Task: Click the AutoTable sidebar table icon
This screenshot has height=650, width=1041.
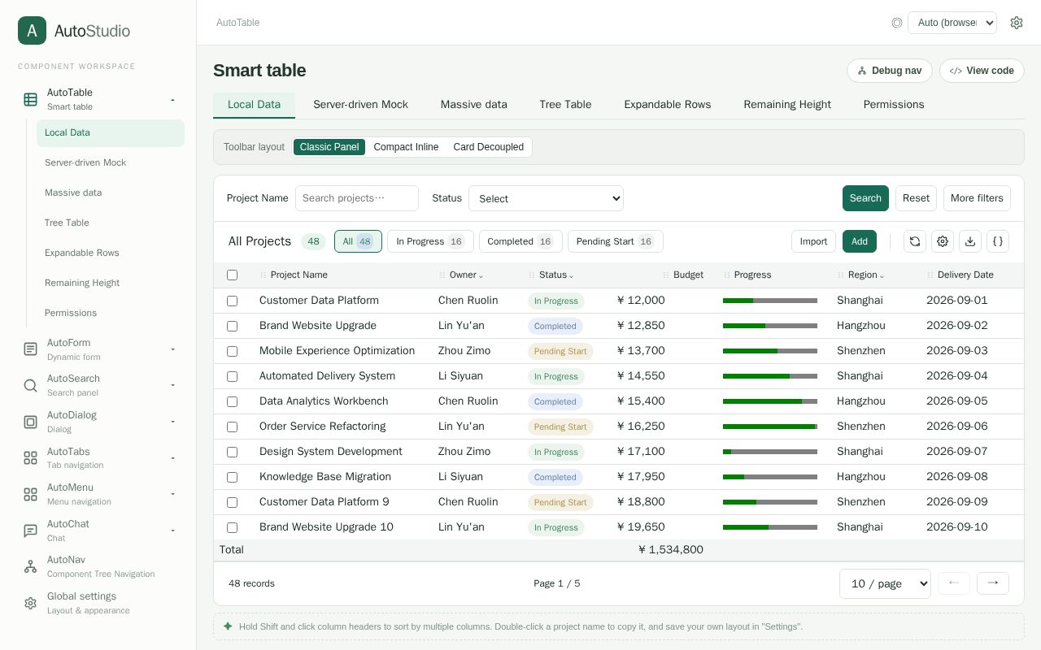Action: [30, 99]
